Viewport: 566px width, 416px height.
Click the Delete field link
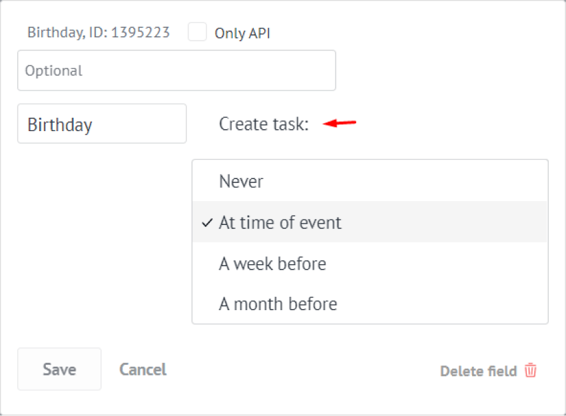[478, 371]
